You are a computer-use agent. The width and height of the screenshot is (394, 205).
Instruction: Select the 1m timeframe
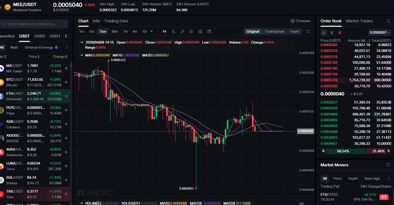point(82,32)
